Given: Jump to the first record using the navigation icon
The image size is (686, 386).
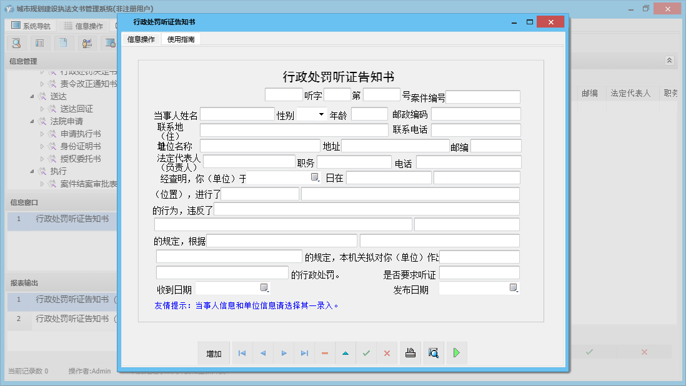Looking at the screenshot, I should pyautogui.click(x=242, y=353).
